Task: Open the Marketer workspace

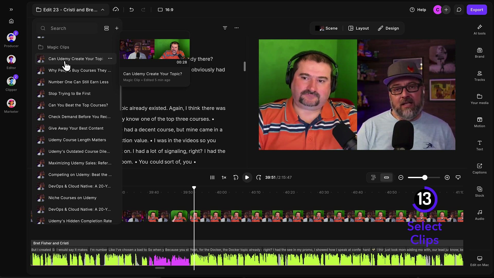Action: tap(11, 106)
